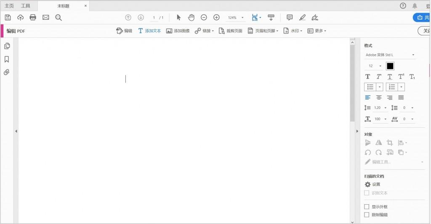This screenshot has height=224, width=431.
Task: Collapse right panel with arrow handle
Action: click(357, 131)
